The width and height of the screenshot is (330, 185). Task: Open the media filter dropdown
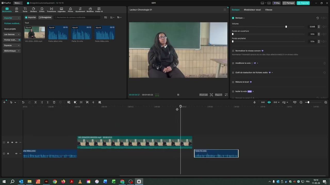[x=119, y=17]
